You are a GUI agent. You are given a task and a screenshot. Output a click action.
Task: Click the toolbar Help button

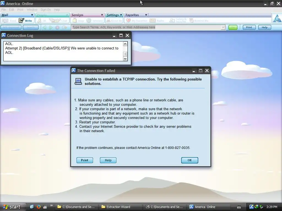[265, 27]
